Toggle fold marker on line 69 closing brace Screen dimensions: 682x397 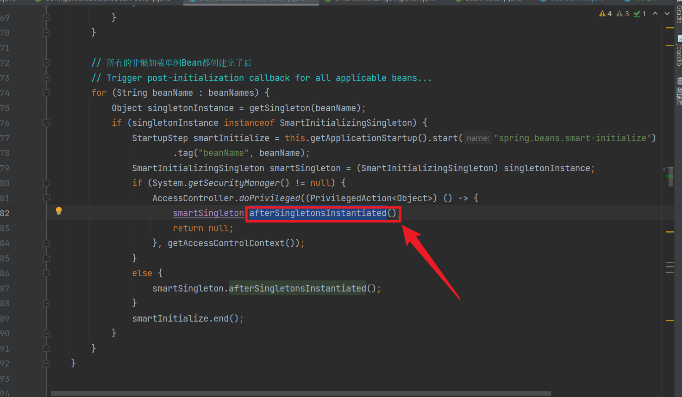tap(46, 18)
